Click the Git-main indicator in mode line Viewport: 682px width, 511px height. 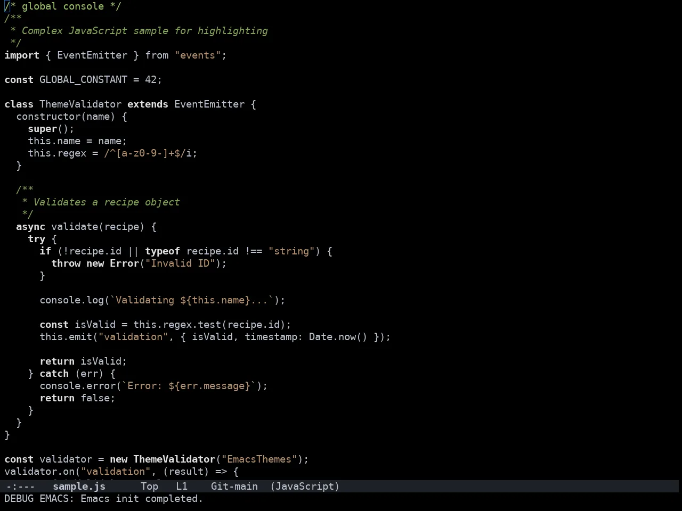tap(234, 487)
